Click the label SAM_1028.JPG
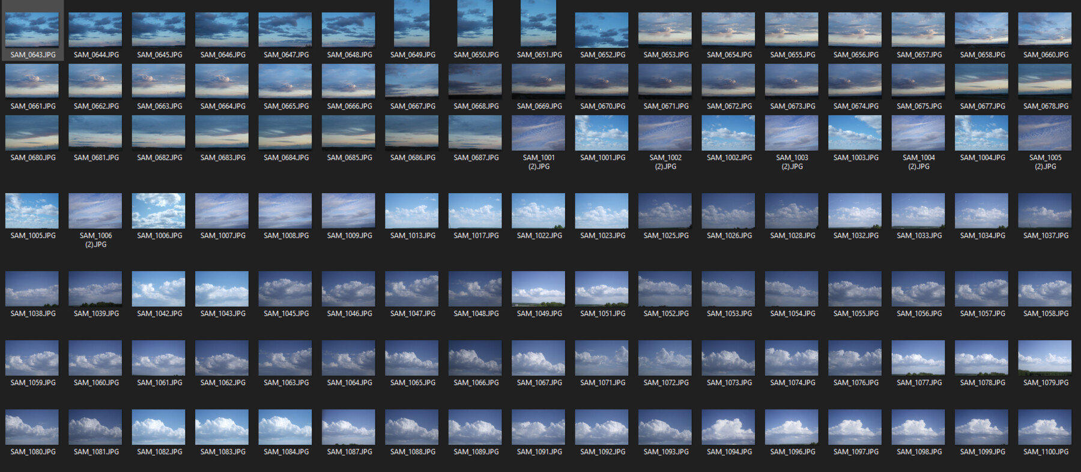The width and height of the screenshot is (1081, 472). [793, 236]
